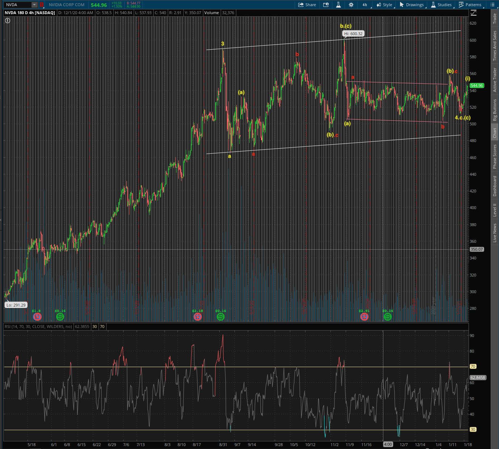Click the Hi: 600.32 price bubble

pyautogui.click(x=353, y=34)
